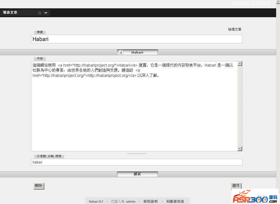Open the 使用說明 help link
The height and width of the screenshot is (204, 280).
[151, 202]
